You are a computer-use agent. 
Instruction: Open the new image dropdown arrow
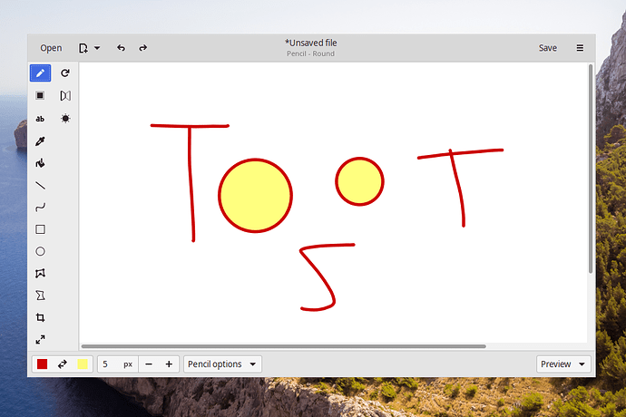pyautogui.click(x=97, y=48)
